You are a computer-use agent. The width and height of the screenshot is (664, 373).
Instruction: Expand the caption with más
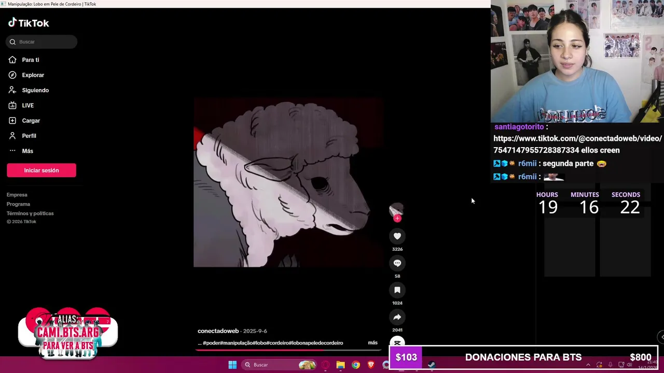[x=373, y=343]
